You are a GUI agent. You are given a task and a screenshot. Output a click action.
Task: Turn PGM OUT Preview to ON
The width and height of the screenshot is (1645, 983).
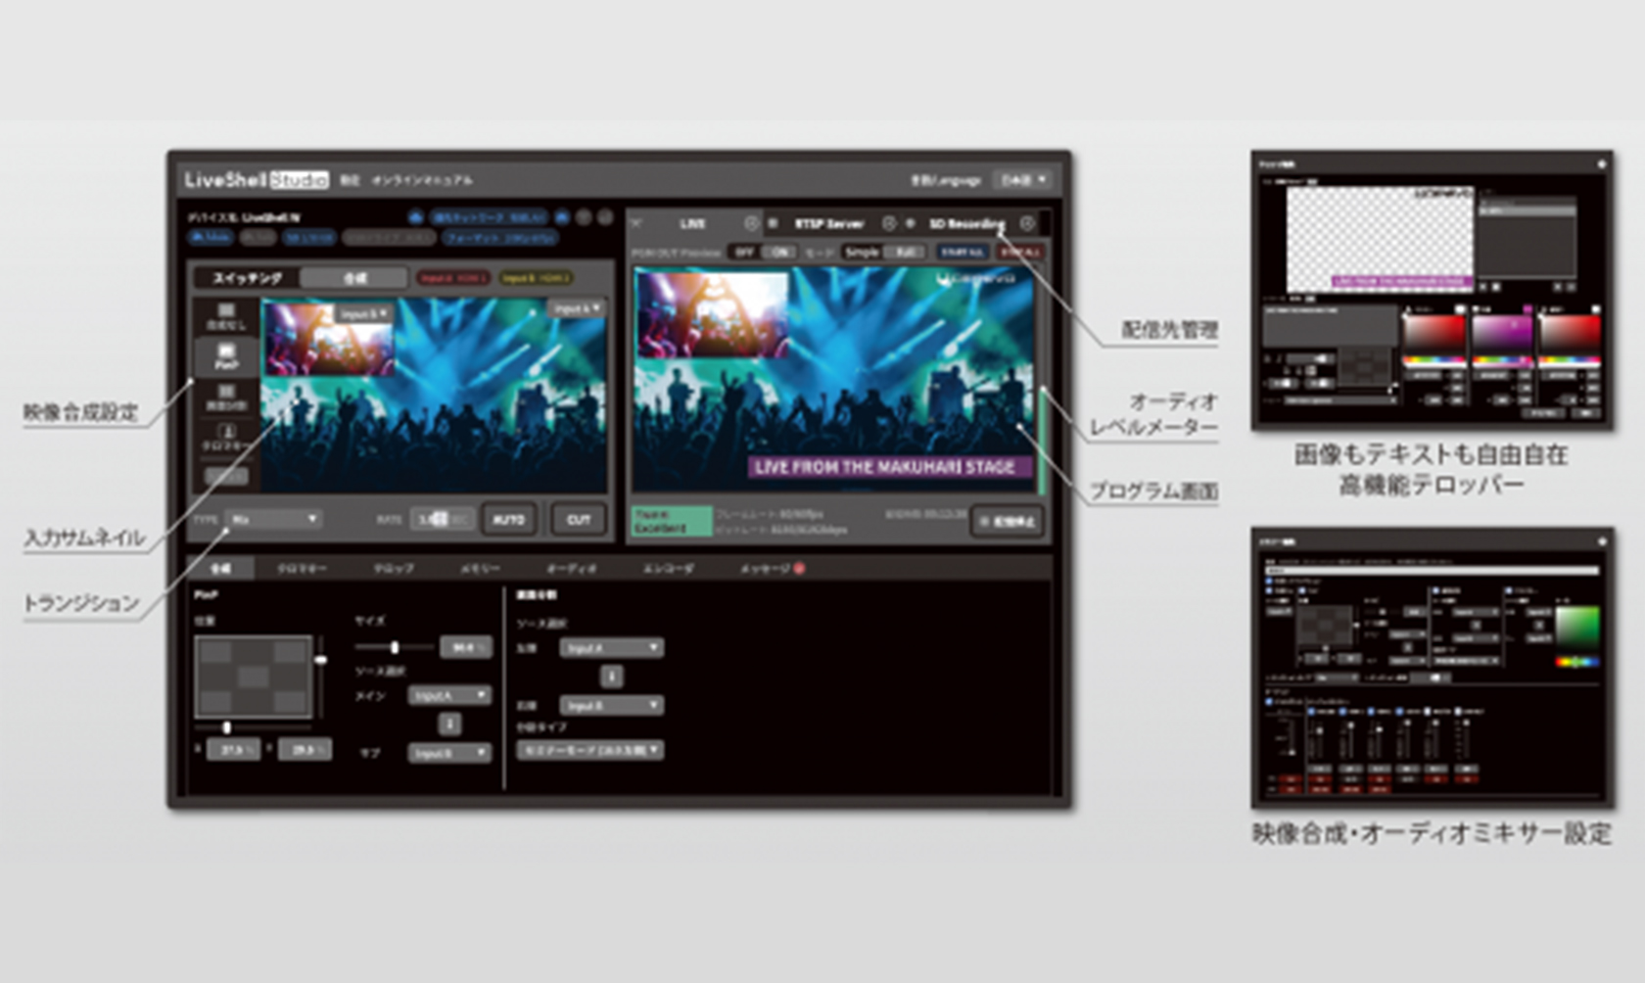[x=779, y=252]
